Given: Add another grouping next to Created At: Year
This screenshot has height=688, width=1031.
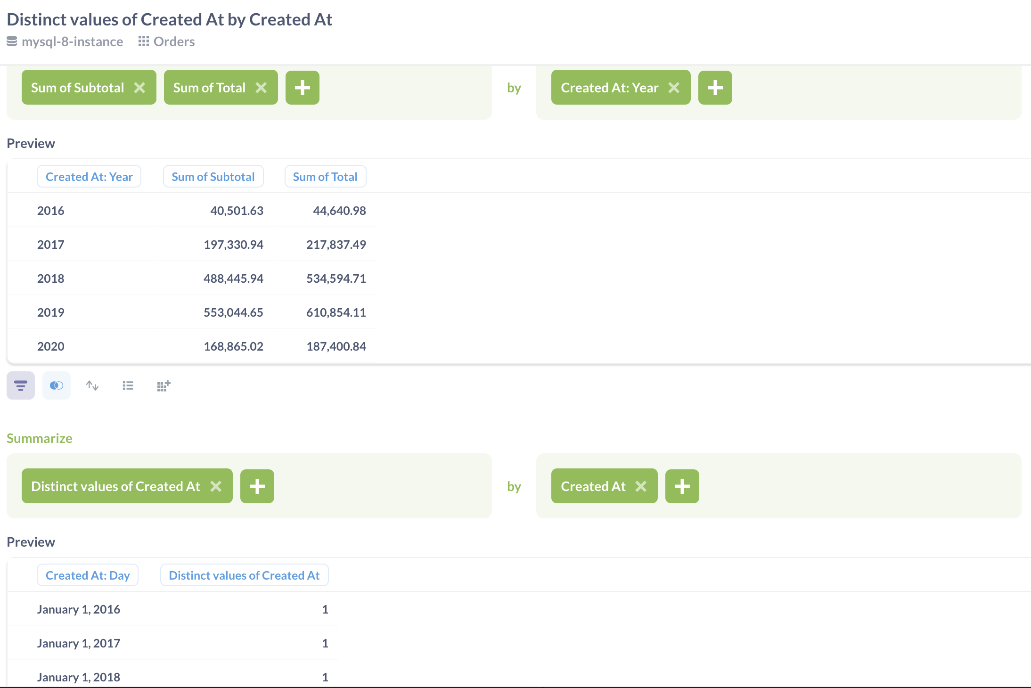Looking at the screenshot, I should (x=715, y=87).
